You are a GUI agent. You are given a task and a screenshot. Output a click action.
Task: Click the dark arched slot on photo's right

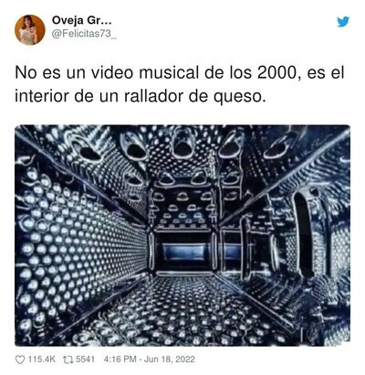304,232
